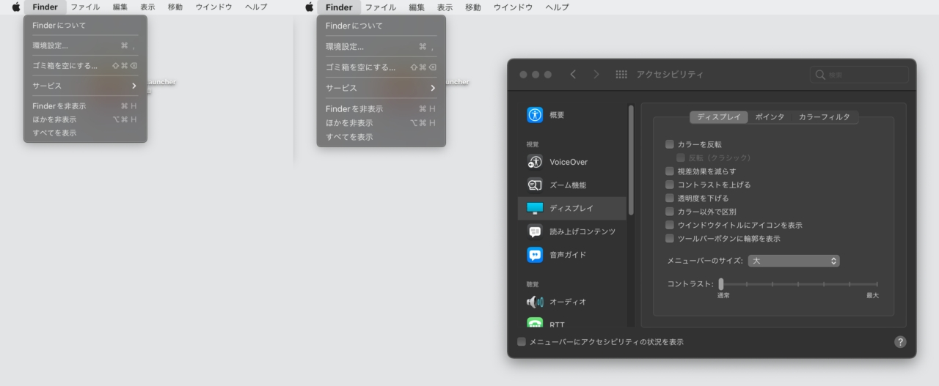The height and width of the screenshot is (386, 939).
Task: Choose 環境設定... in the right, larger Finder menu
Action: point(381,46)
